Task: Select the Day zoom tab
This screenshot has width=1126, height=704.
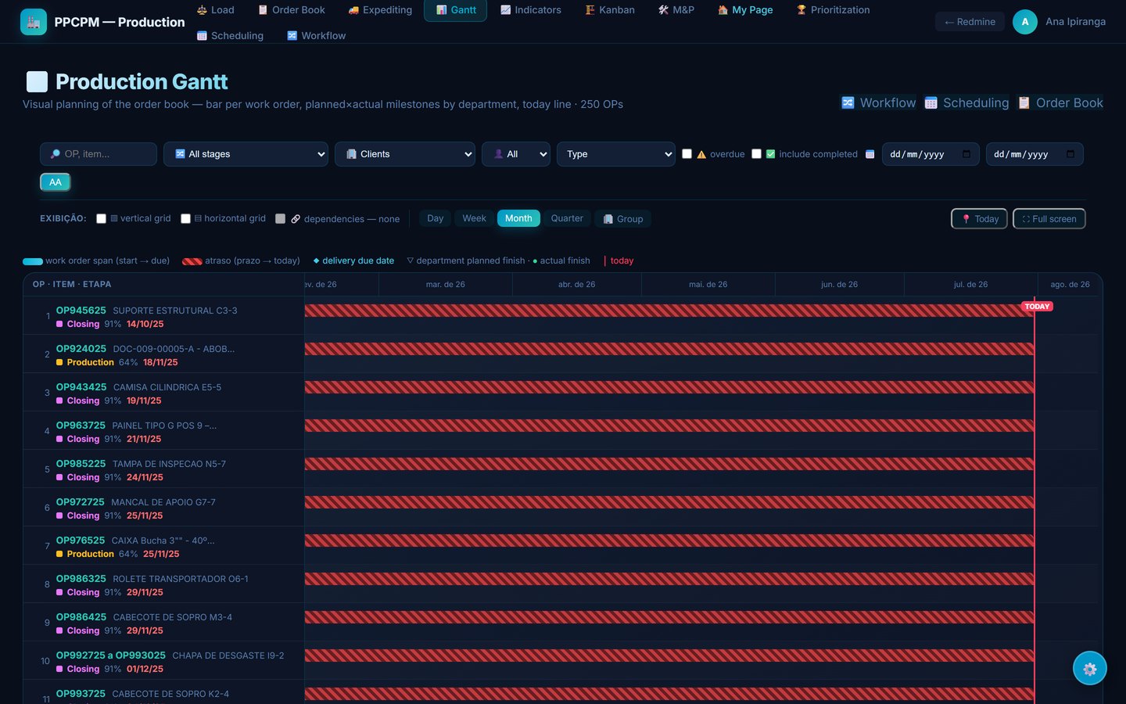Action: click(436, 219)
